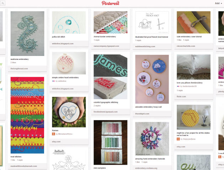Image resolution: width=224 pixels, height=170 pixels.
Task: Open thelongthread.com source link
Action: coord(19,69)
